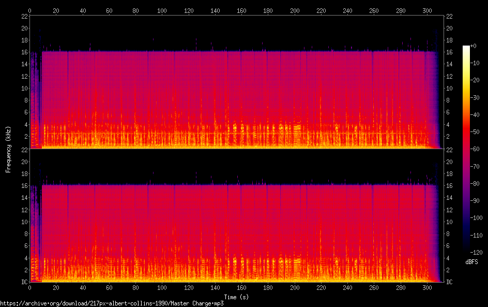488x307 pixels.
Task: Click the "-30" value on the dBFS scale
Action: 475,97
